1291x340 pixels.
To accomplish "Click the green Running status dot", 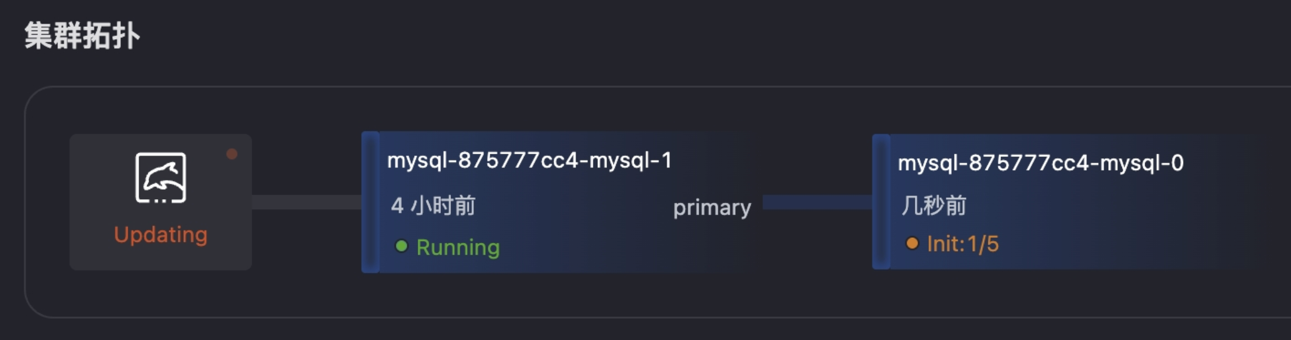I will 402,247.
